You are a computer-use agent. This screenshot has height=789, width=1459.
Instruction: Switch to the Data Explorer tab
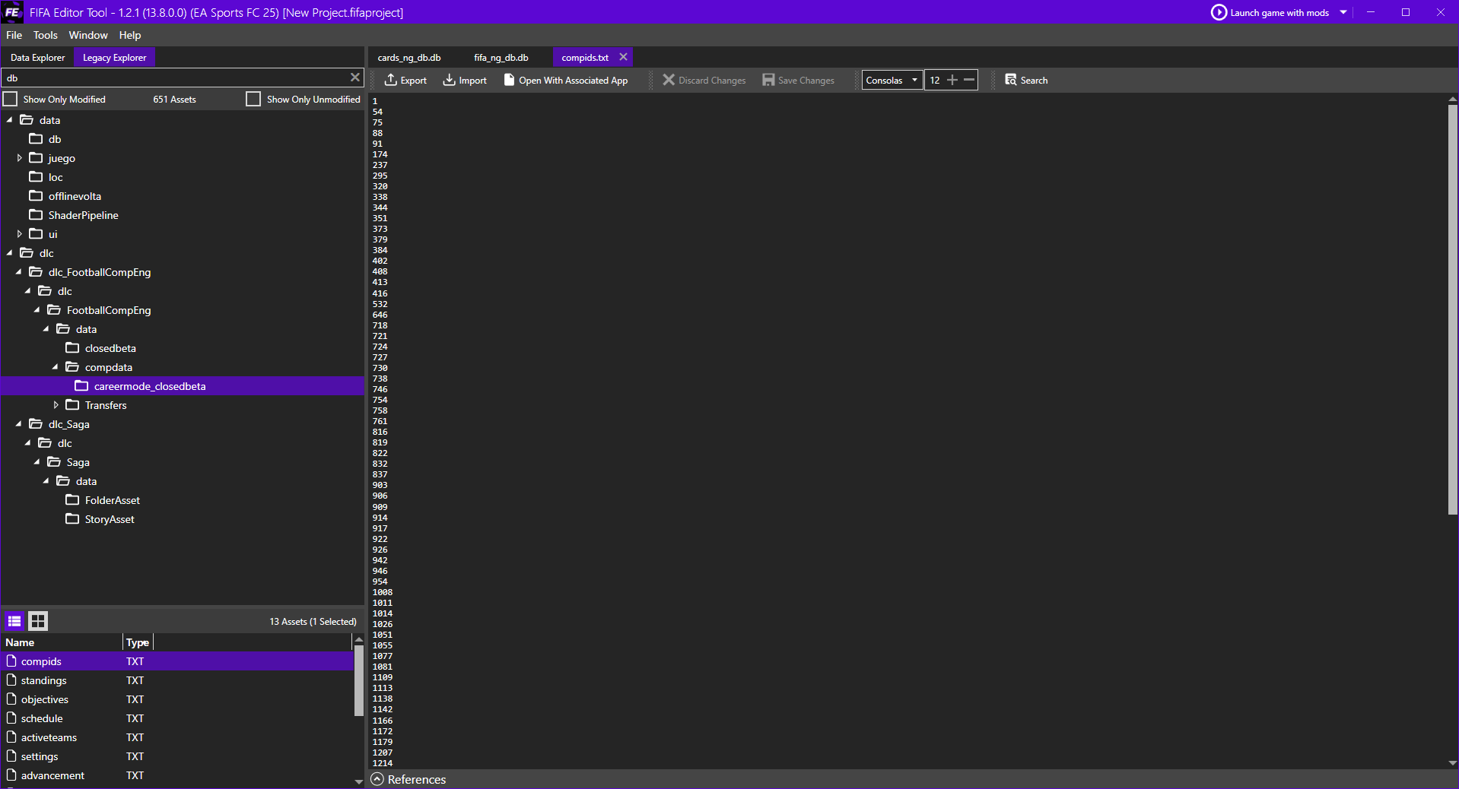coord(37,57)
